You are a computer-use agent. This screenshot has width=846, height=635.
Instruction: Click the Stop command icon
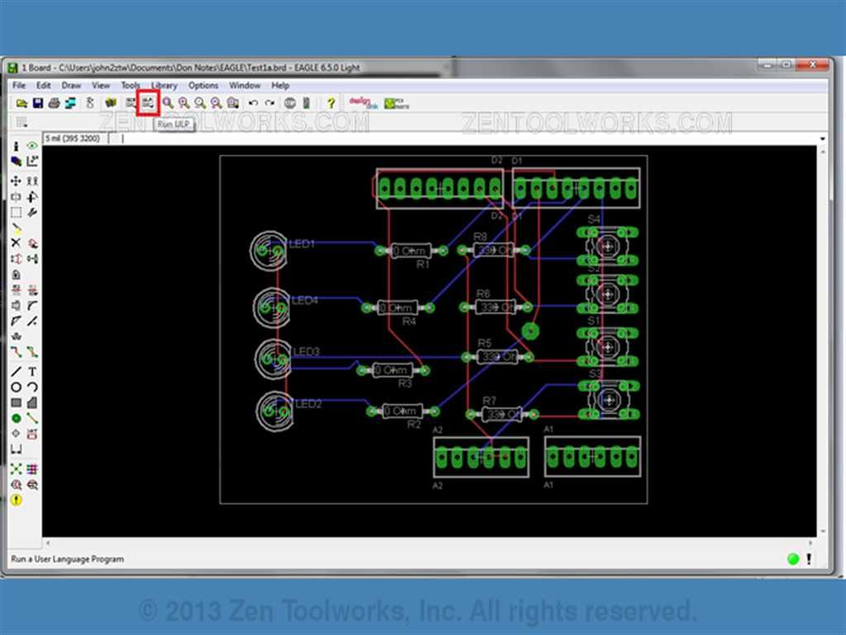coord(290,103)
